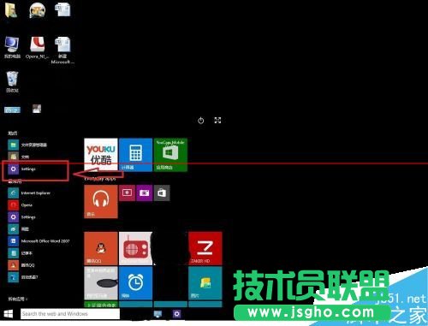Open the grey frying pan food tile
This screenshot has width=428, height=326.
click(x=101, y=283)
